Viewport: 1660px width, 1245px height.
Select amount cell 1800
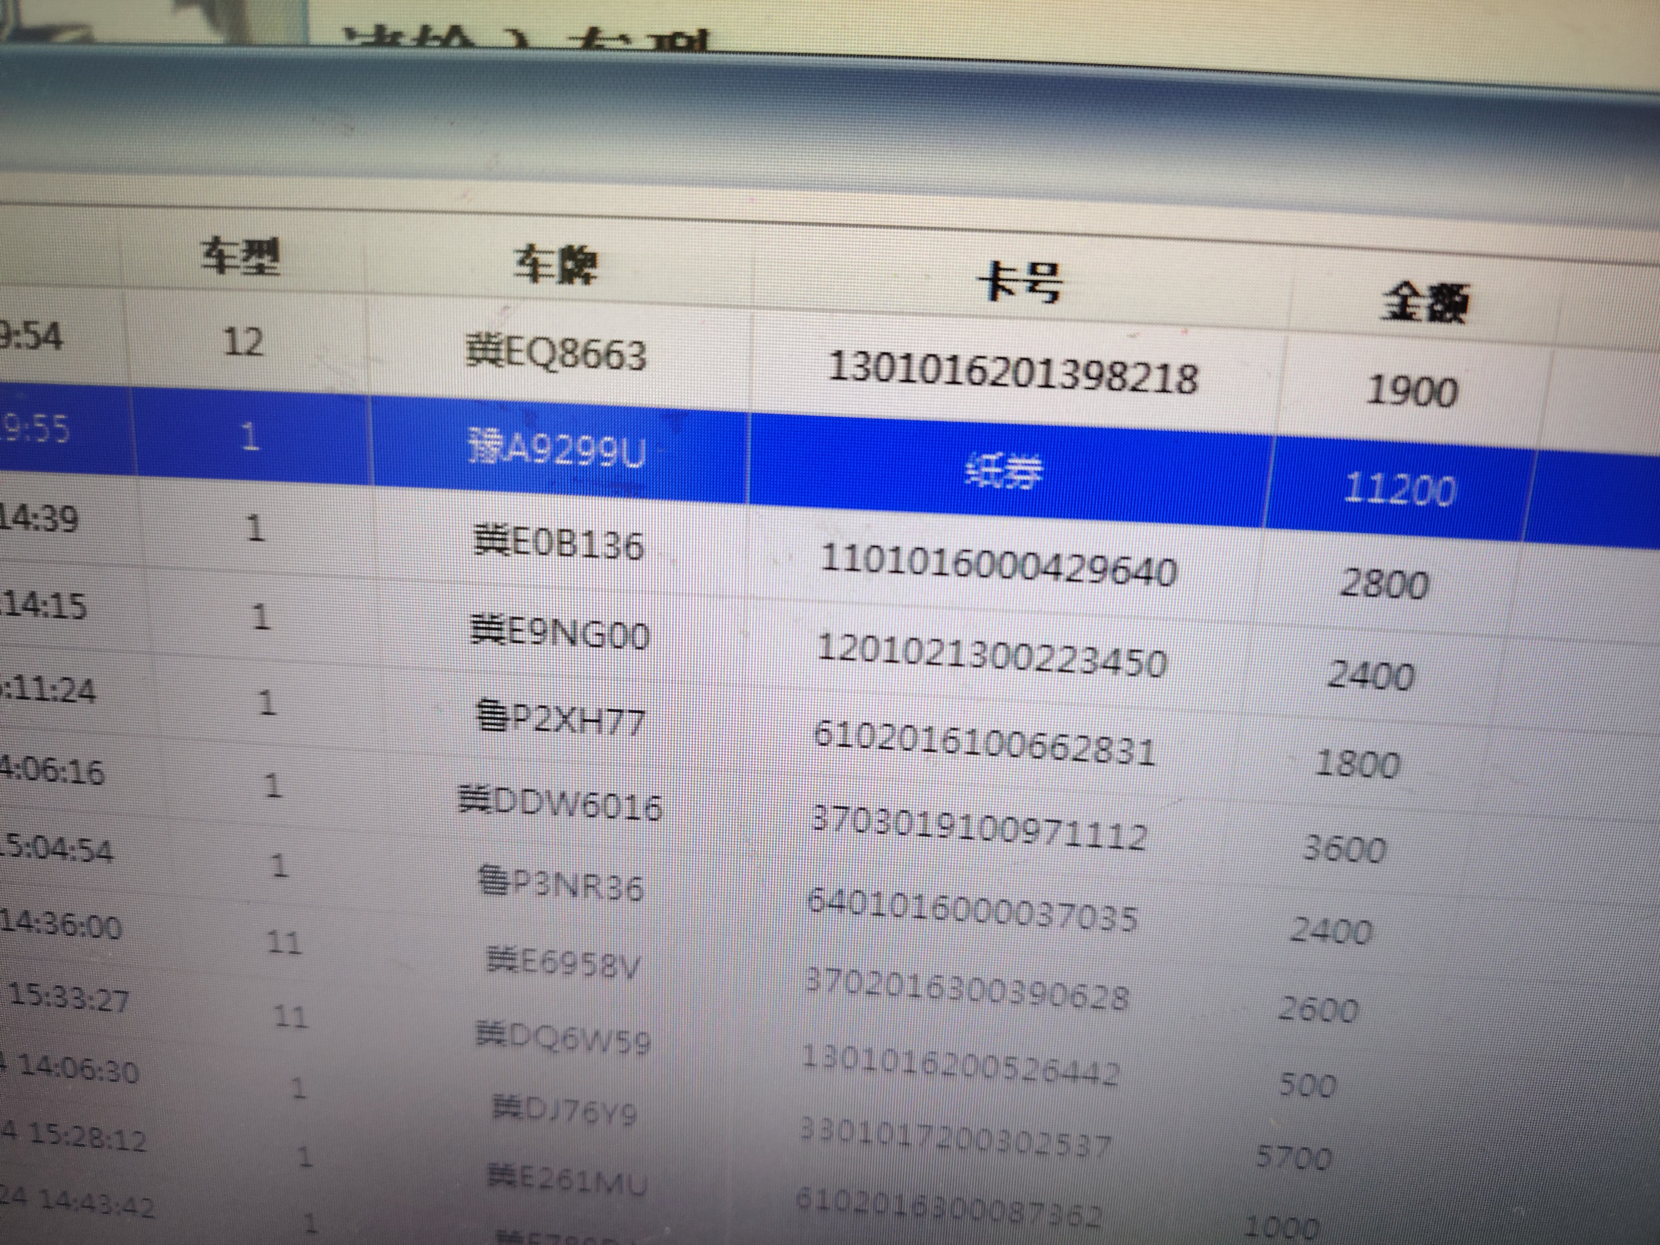click(1357, 764)
